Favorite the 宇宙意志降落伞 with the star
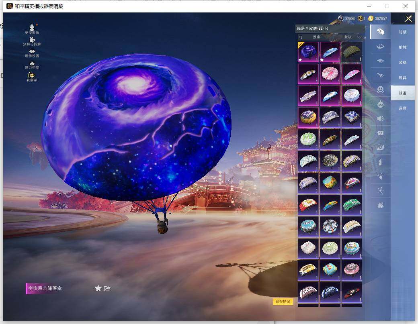The height and width of the screenshot is (324, 418). (x=98, y=288)
